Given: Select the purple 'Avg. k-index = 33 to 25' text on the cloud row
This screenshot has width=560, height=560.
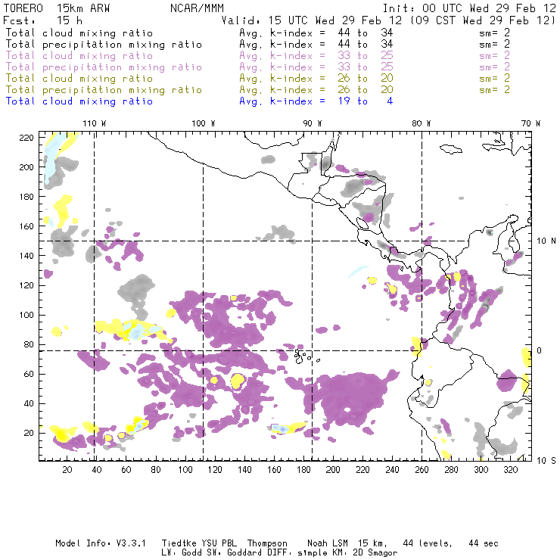Looking at the screenshot, I should [x=316, y=56].
